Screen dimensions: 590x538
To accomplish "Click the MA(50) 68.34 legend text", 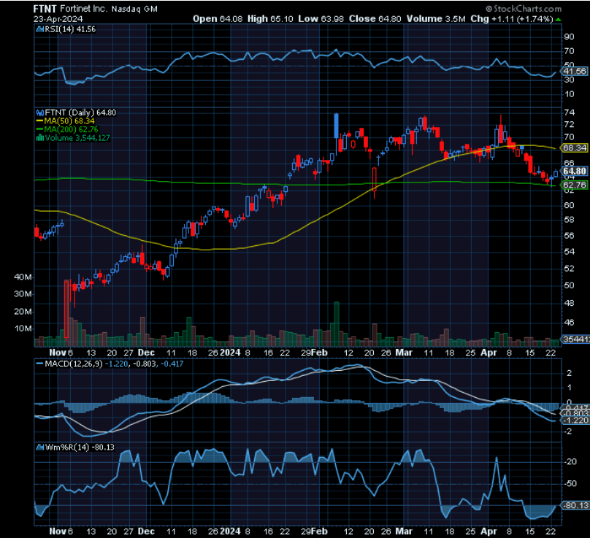I will pyautogui.click(x=69, y=121).
